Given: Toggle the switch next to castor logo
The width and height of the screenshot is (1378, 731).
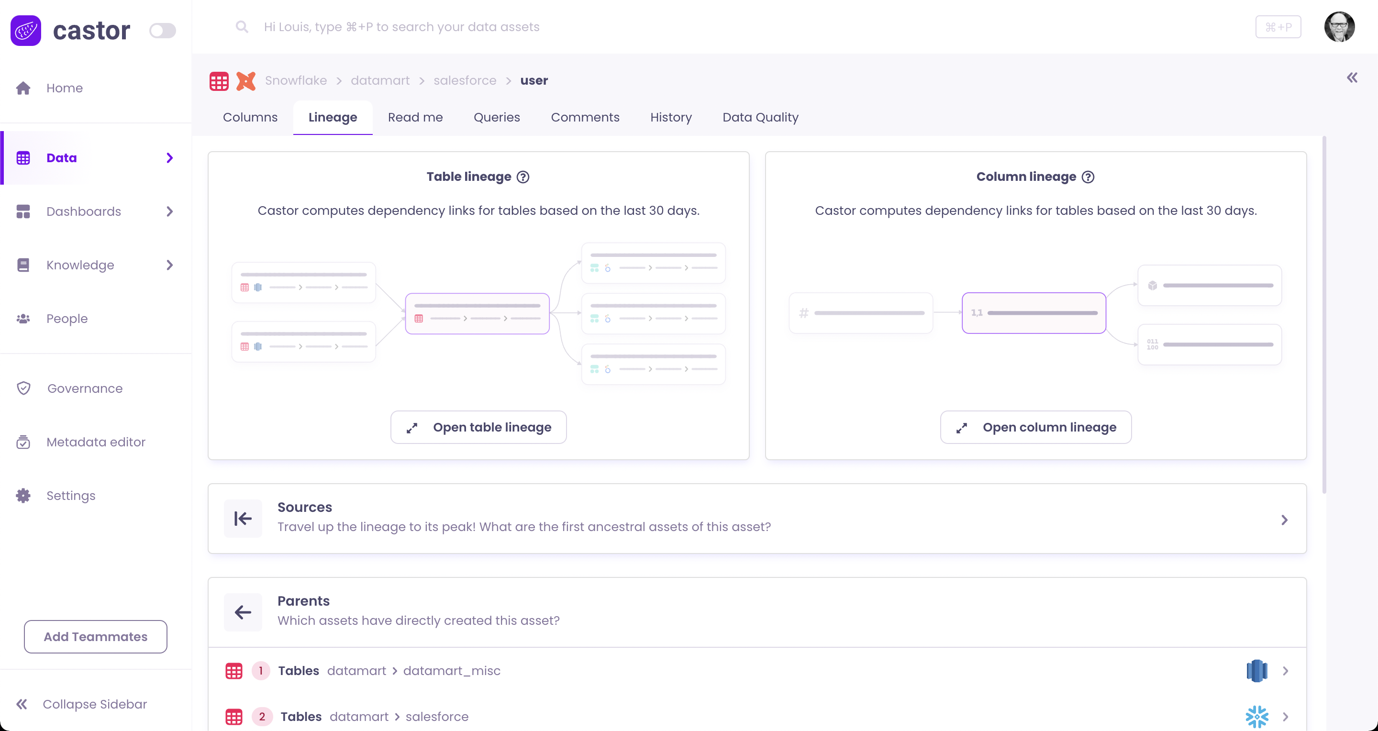Looking at the screenshot, I should (x=162, y=31).
